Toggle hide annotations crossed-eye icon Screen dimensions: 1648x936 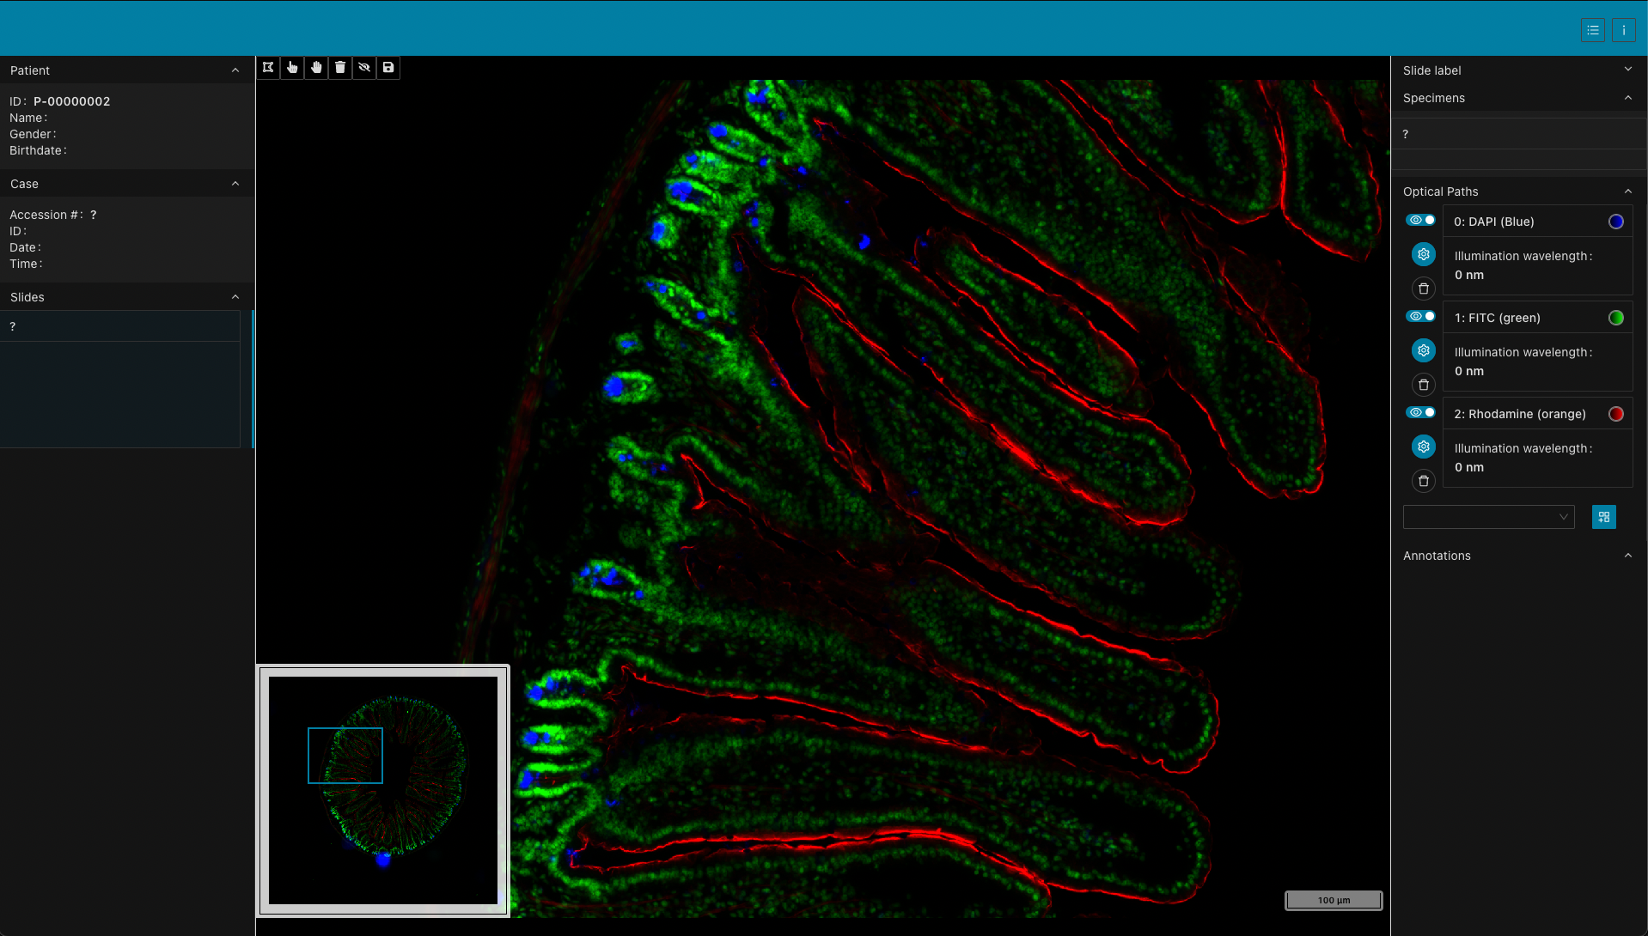pos(364,68)
